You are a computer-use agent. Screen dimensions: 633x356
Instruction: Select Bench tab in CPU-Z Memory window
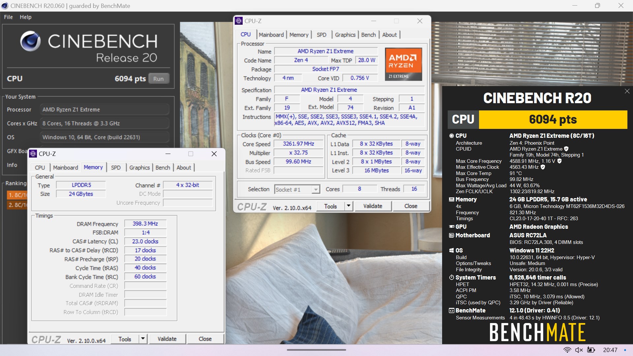click(x=163, y=168)
